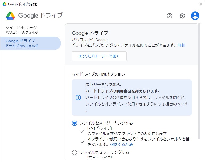Click the vertical scrollbar of settings panel
Viewport: 205px width, 163px height.
tap(199, 81)
